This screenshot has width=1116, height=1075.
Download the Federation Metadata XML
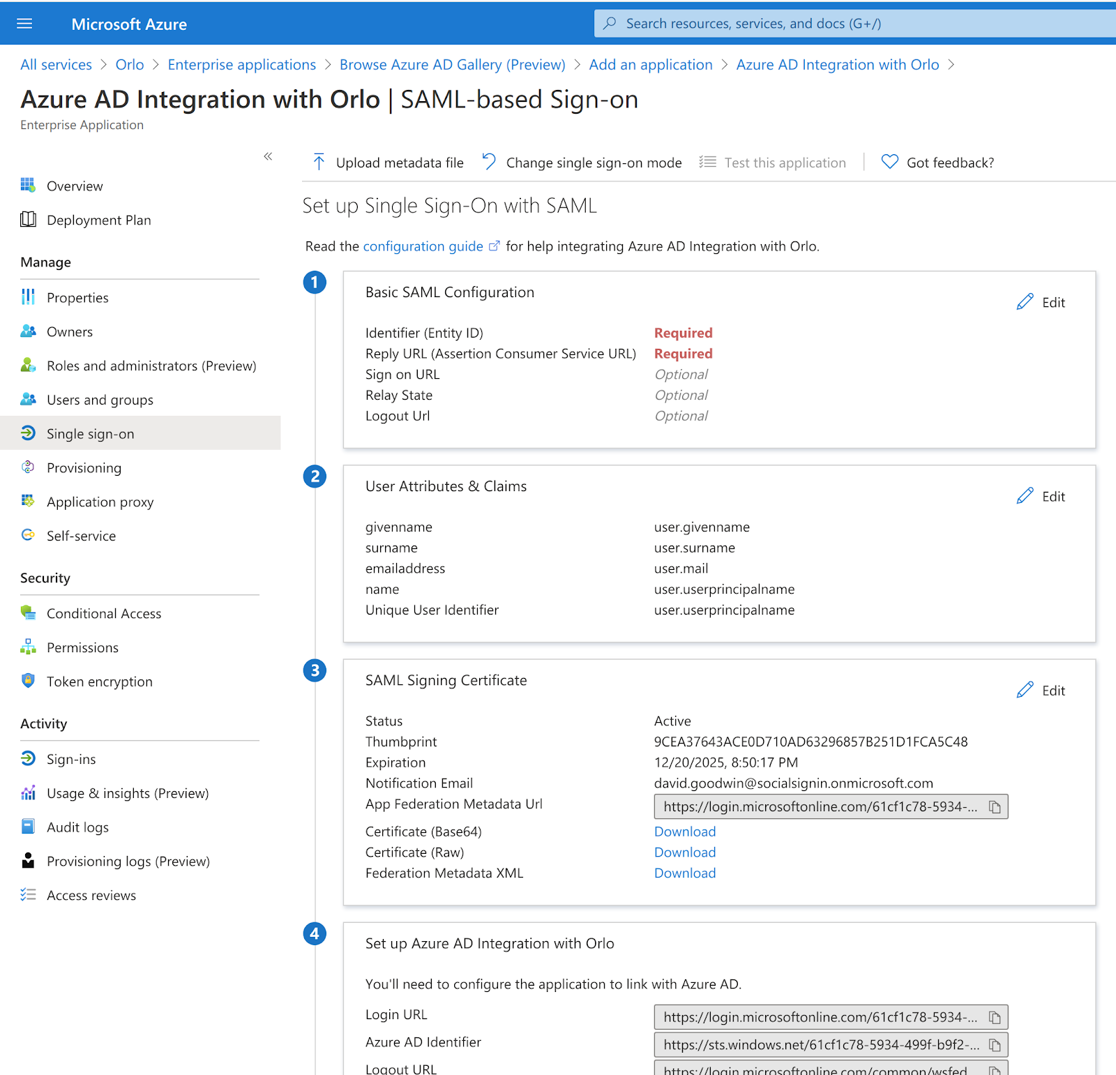[684, 873]
